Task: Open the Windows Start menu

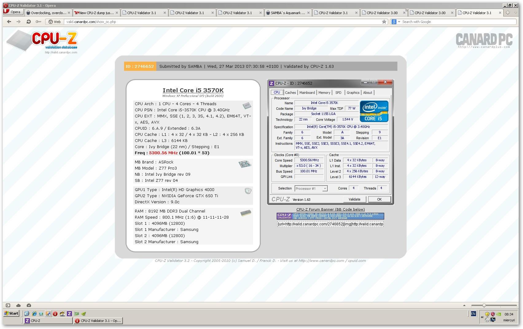Action: click(x=11, y=313)
